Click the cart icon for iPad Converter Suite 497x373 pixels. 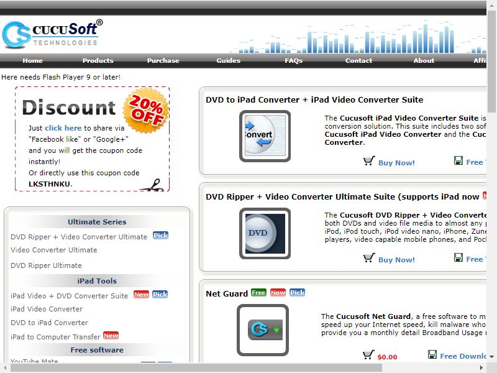coord(369,161)
